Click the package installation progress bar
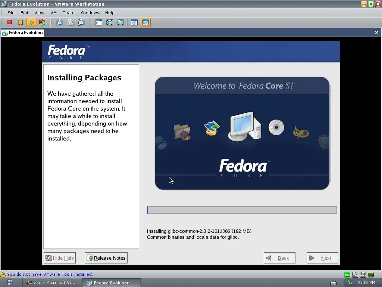Viewport: 382px width, 287px height. coord(242,210)
